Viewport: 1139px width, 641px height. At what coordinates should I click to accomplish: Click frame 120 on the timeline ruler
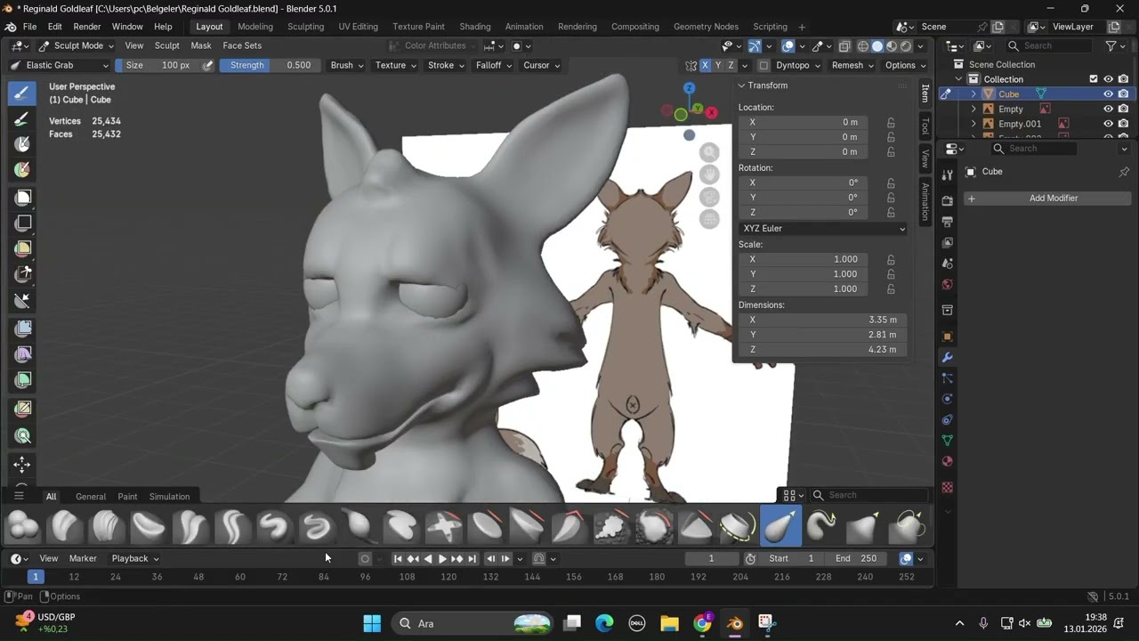448,577
